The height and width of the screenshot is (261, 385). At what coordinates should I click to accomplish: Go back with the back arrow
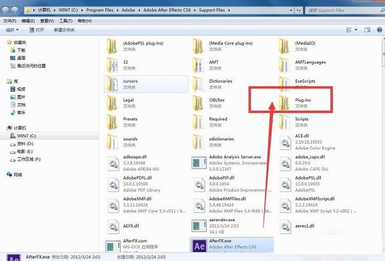coord(5,10)
